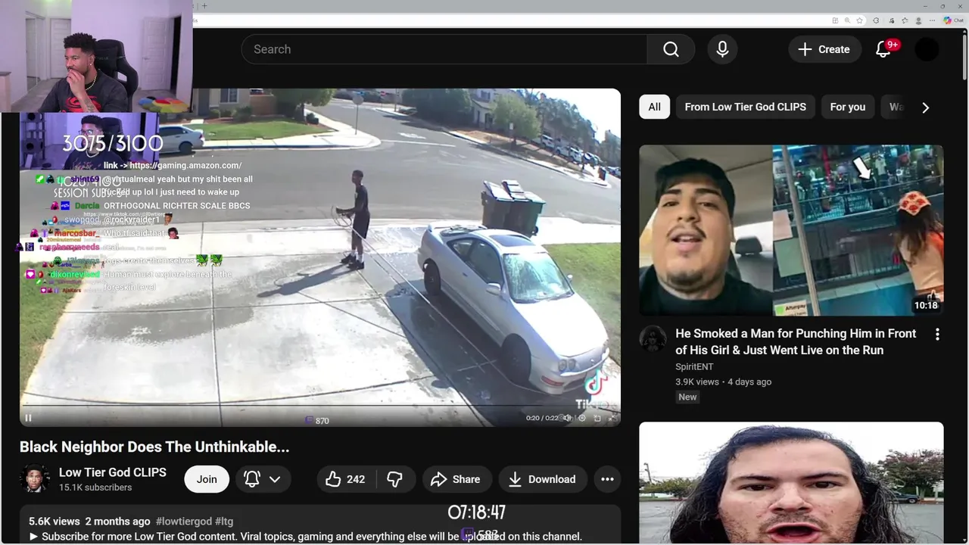This screenshot has height=545, width=969.
Task: Open more actions menu beside Download
Action: 607,479
